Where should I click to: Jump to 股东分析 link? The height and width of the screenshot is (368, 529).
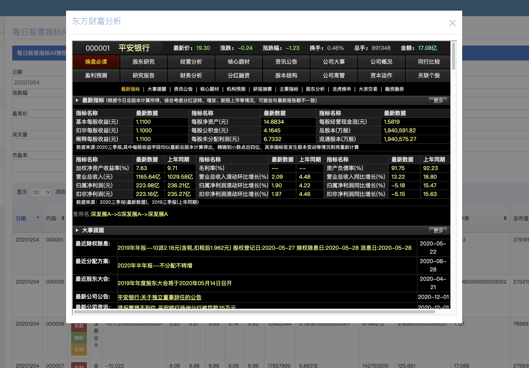tap(315, 89)
